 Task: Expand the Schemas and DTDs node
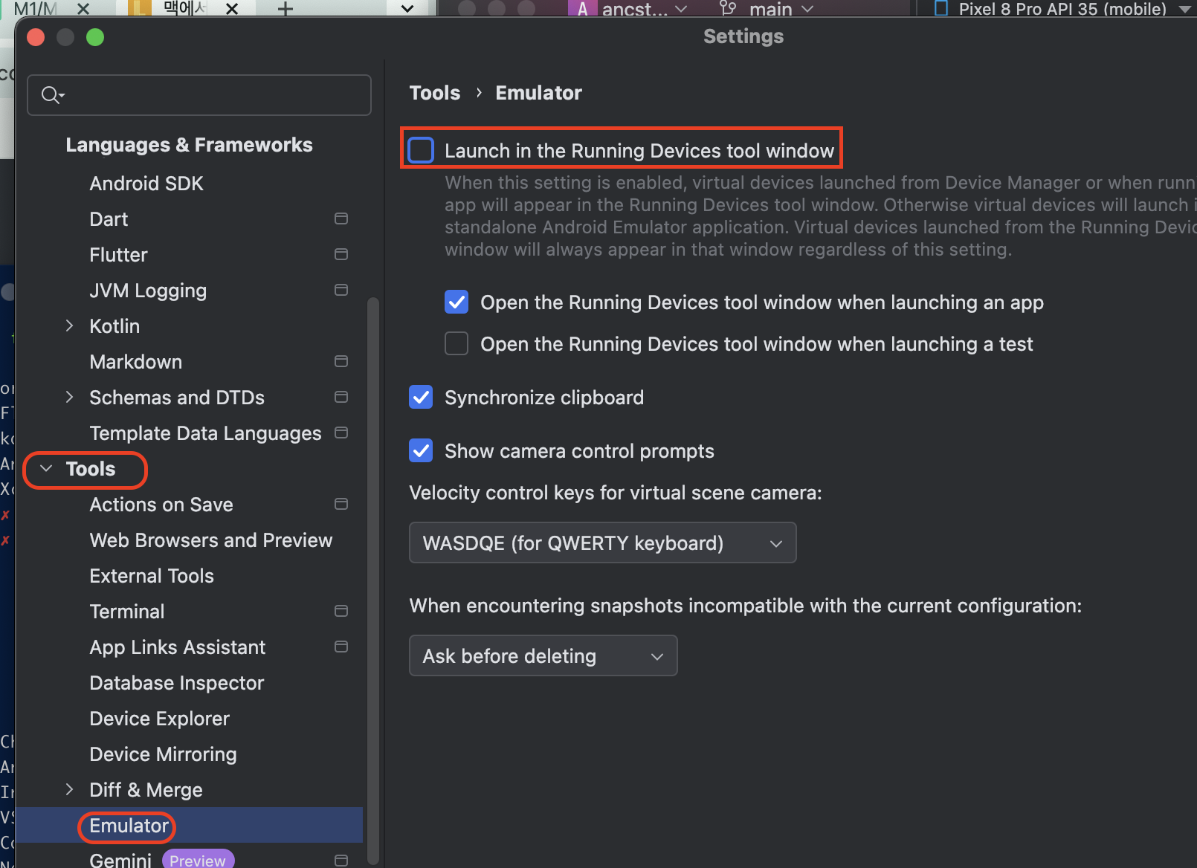click(x=69, y=397)
